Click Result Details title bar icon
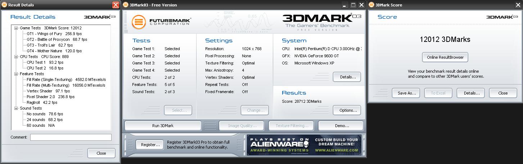523x164 pixels. point(4,5)
